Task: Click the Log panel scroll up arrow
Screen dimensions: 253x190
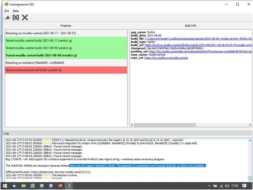Action: [x=250, y=140]
